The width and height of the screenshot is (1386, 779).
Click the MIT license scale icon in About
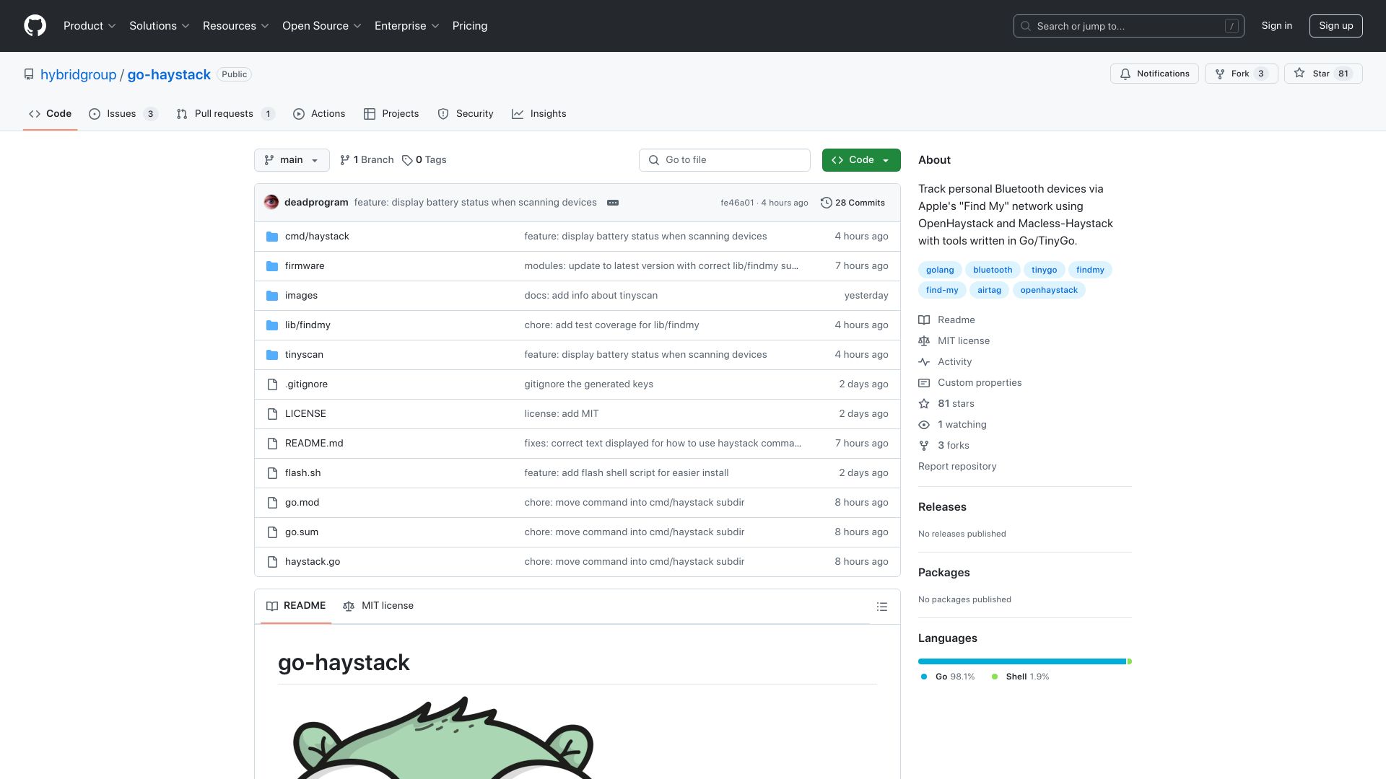click(x=924, y=341)
